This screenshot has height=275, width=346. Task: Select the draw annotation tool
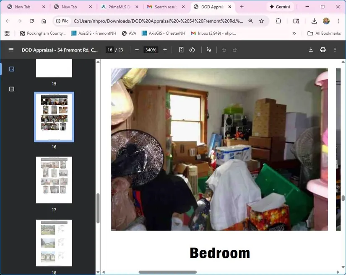coord(209,50)
